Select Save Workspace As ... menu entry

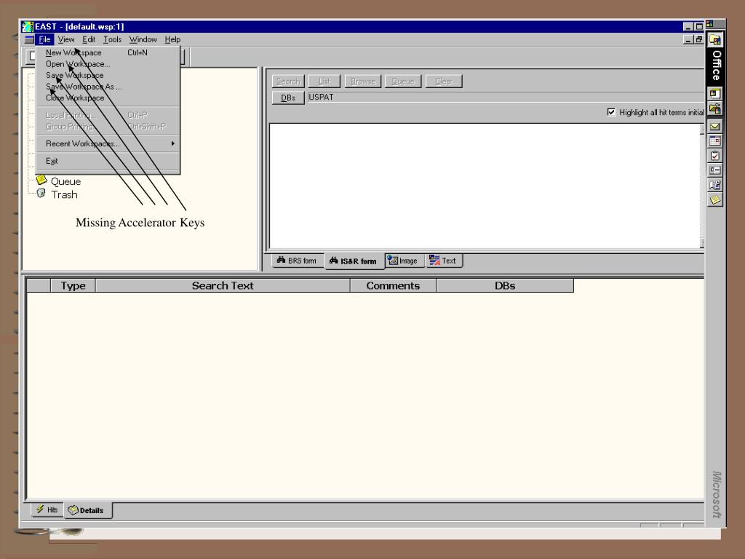tap(108, 87)
